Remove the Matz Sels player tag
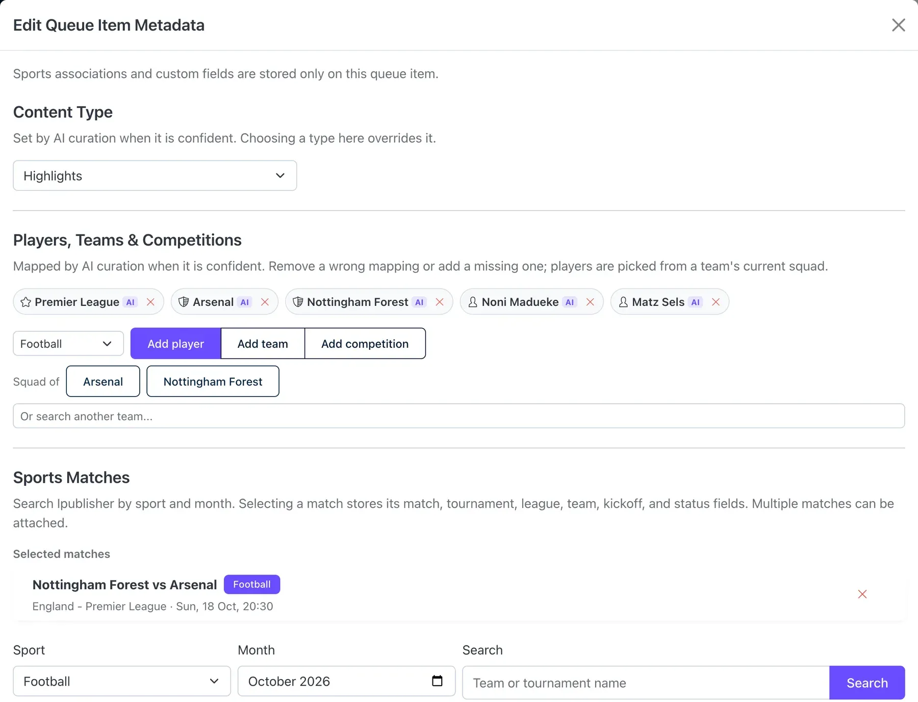The height and width of the screenshot is (702, 918). pyautogui.click(x=716, y=302)
